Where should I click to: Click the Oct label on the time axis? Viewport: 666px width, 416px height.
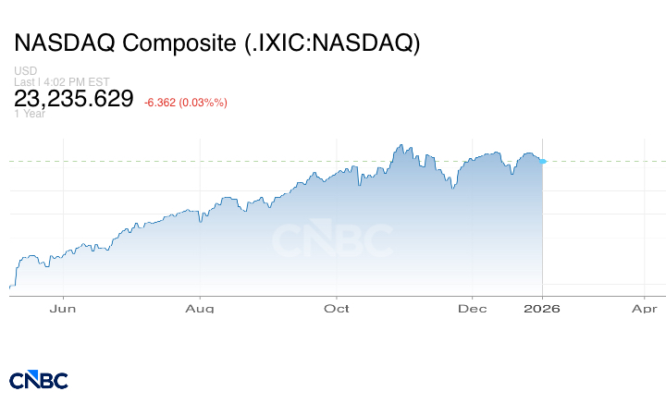pyautogui.click(x=337, y=309)
